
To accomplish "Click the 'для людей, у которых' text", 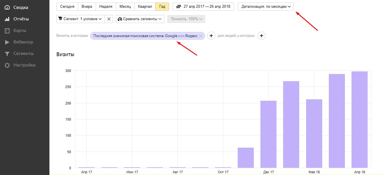I will (236, 36).
